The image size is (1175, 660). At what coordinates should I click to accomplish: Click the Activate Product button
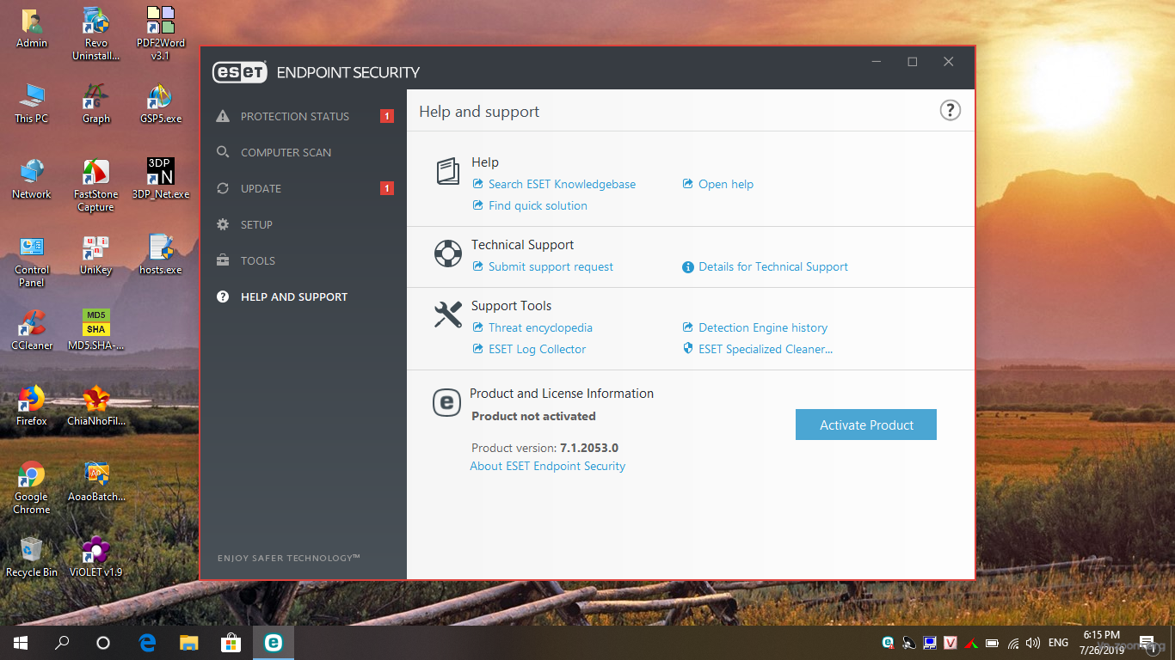pyautogui.click(x=865, y=425)
